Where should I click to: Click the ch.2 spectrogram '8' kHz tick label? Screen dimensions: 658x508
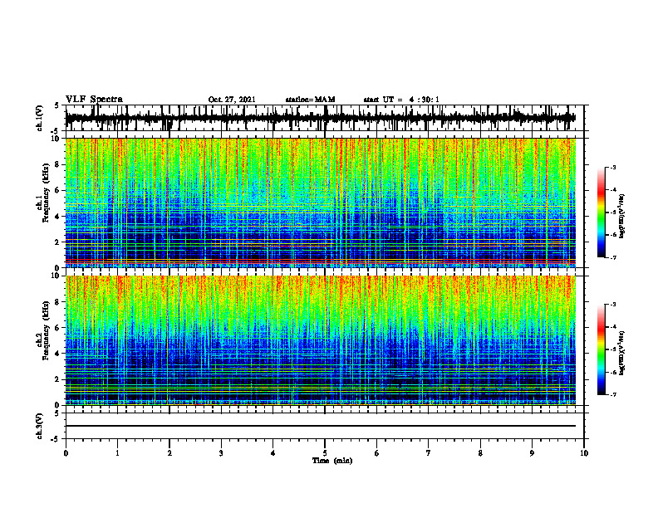click(x=57, y=302)
